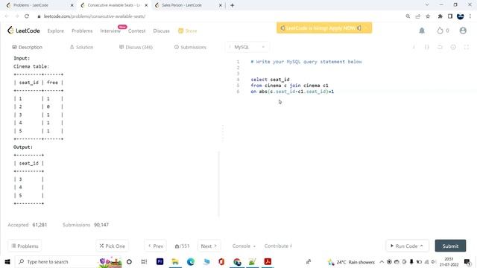Click the share page icon
The width and height of the screenshot is (477, 268).
pos(417,16)
